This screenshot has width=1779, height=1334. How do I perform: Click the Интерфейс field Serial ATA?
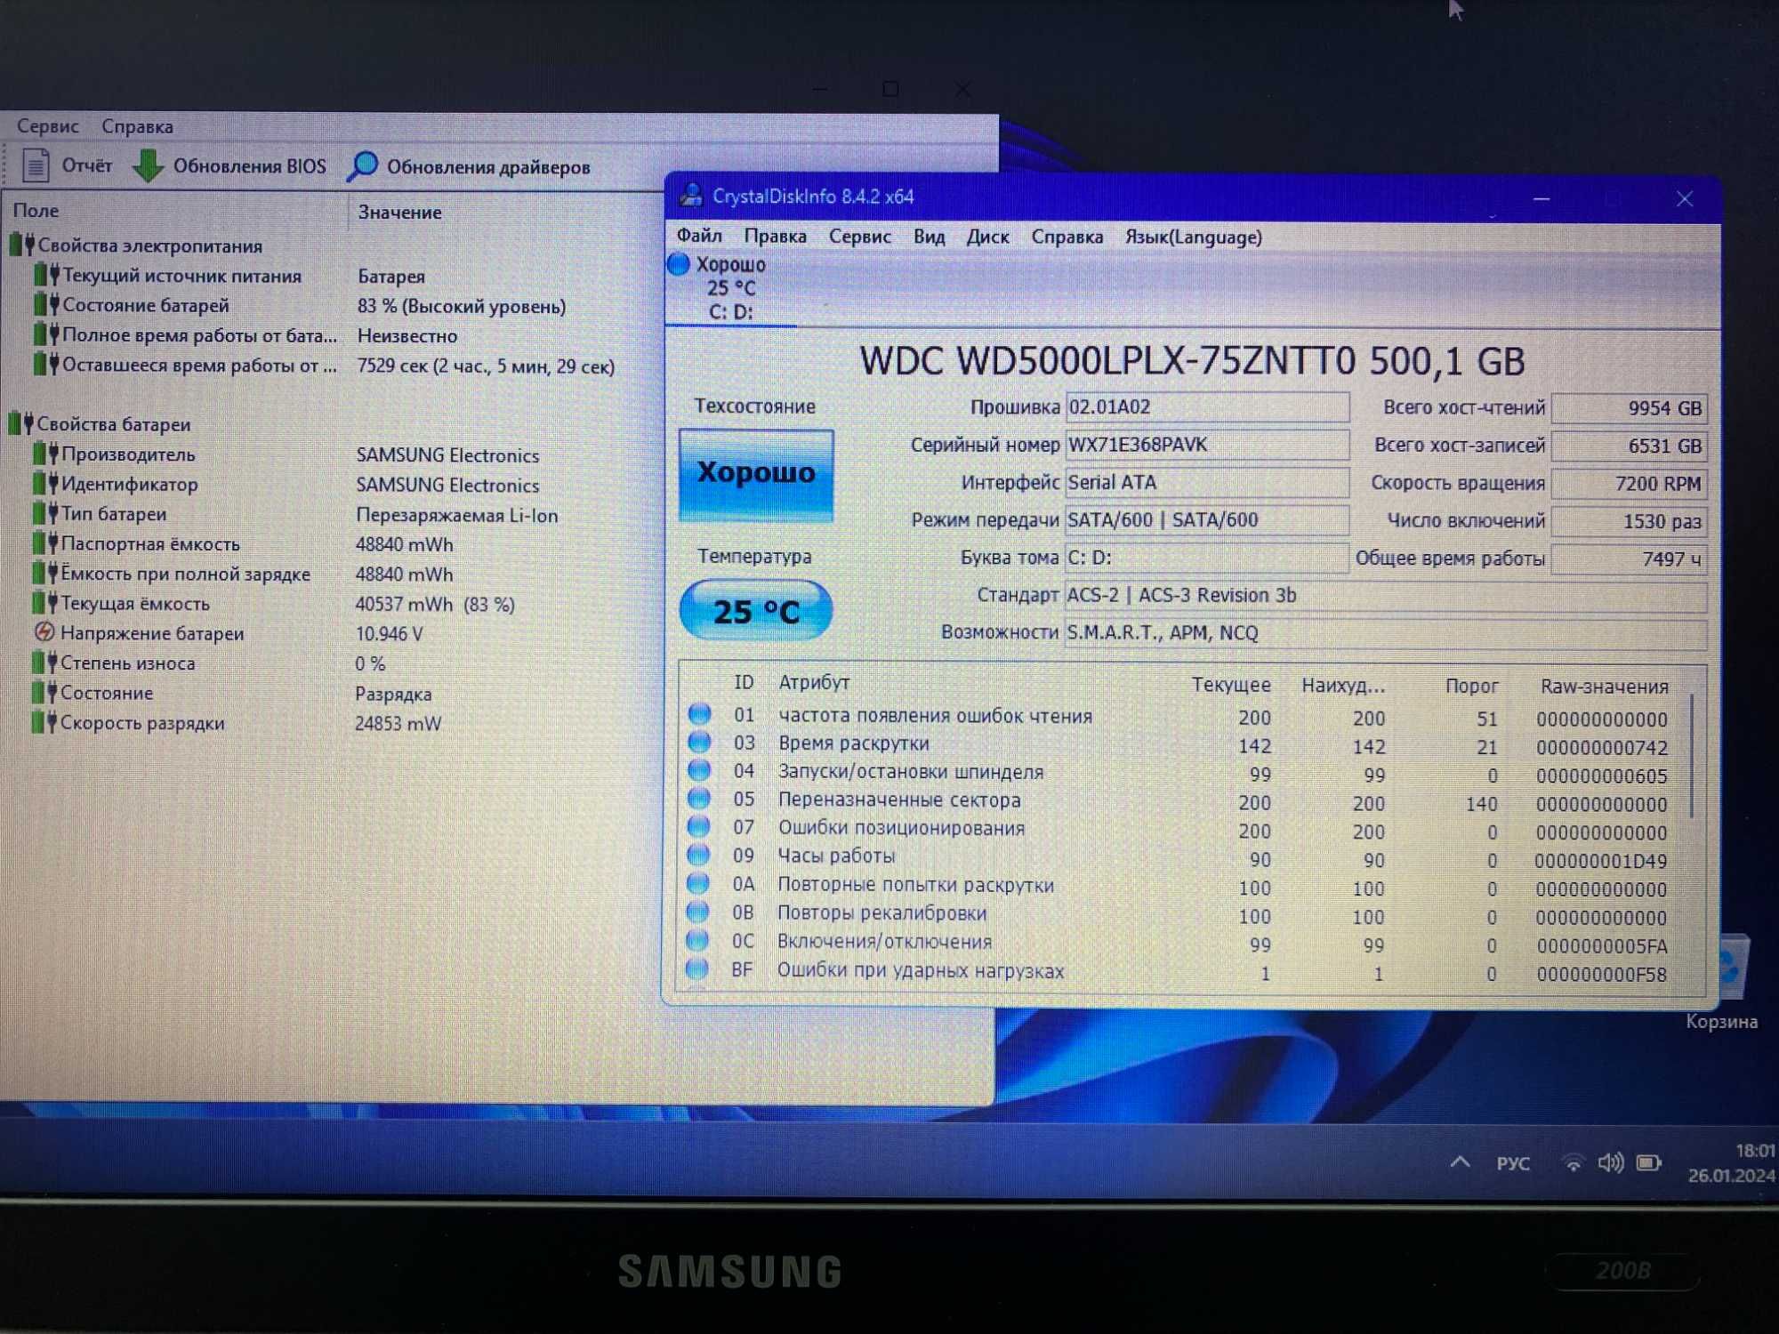(1207, 482)
